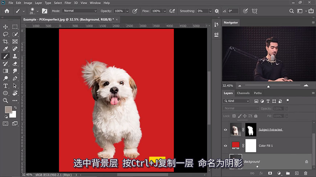The width and height of the screenshot is (316, 177).
Task: Select the Spot Healing Brush tool
Action: (15, 49)
